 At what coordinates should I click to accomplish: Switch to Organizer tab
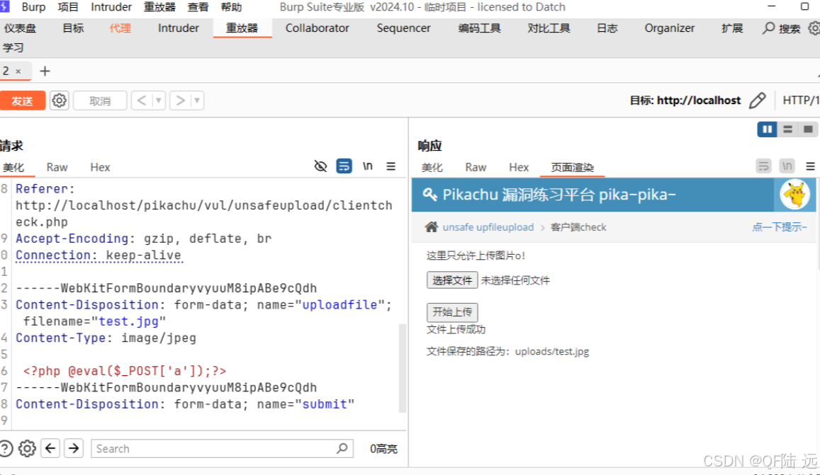(669, 28)
